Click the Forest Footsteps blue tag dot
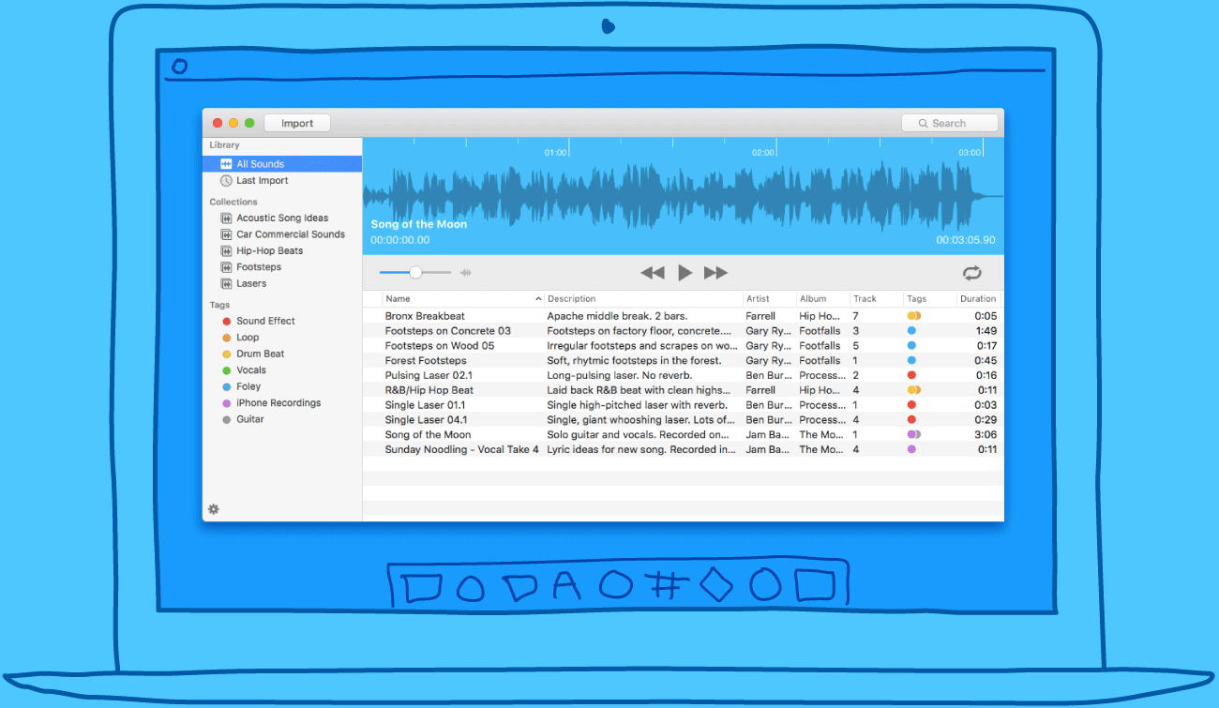The width and height of the screenshot is (1219, 708). (911, 361)
